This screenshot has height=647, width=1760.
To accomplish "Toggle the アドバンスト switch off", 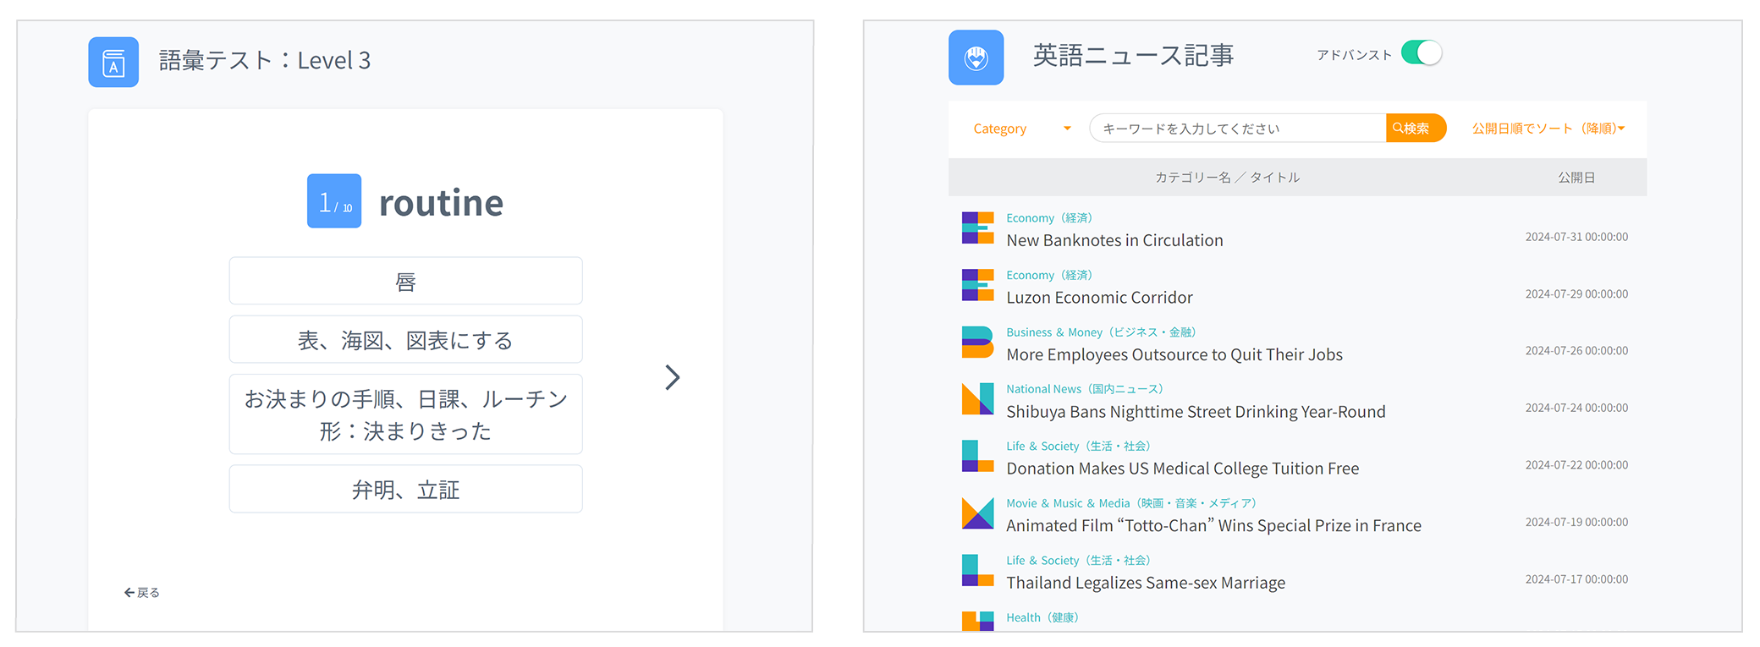I will tap(1421, 53).
